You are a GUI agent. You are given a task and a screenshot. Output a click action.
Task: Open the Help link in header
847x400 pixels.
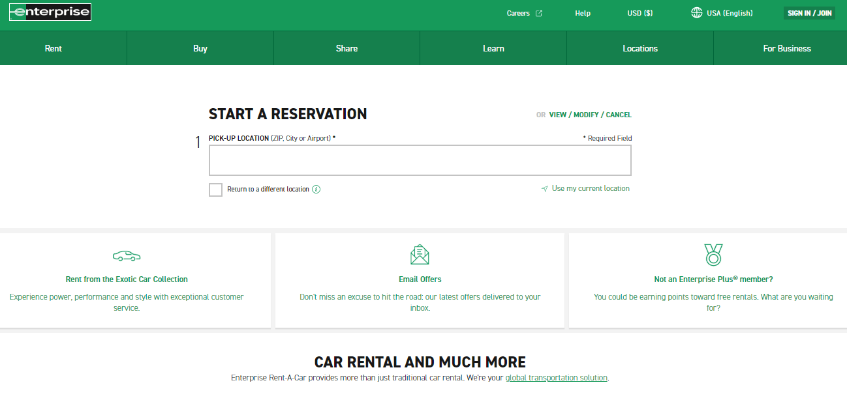[x=583, y=13]
